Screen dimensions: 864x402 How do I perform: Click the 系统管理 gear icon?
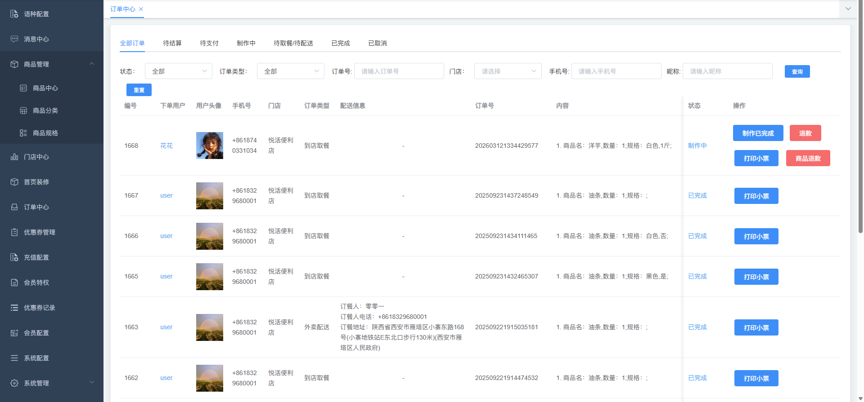coord(14,383)
